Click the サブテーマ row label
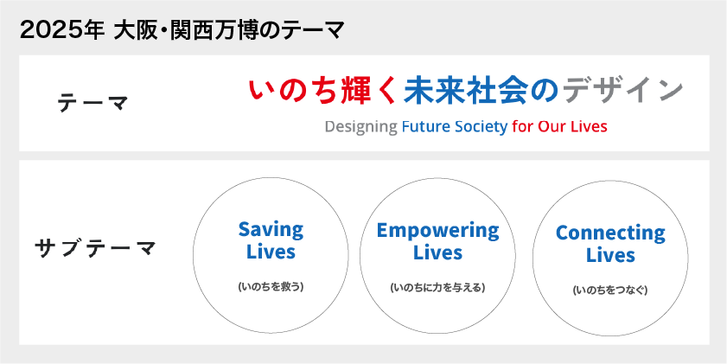 (95, 249)
